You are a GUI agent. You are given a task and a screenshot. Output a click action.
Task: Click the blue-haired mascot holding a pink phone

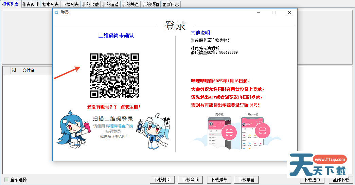[72, 130]
